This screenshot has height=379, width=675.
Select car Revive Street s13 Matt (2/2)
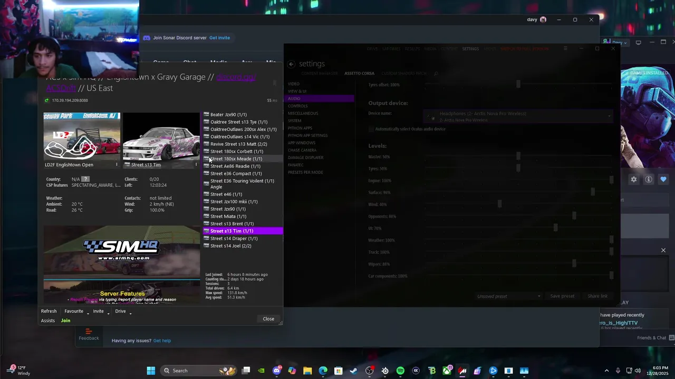(243, 144)
